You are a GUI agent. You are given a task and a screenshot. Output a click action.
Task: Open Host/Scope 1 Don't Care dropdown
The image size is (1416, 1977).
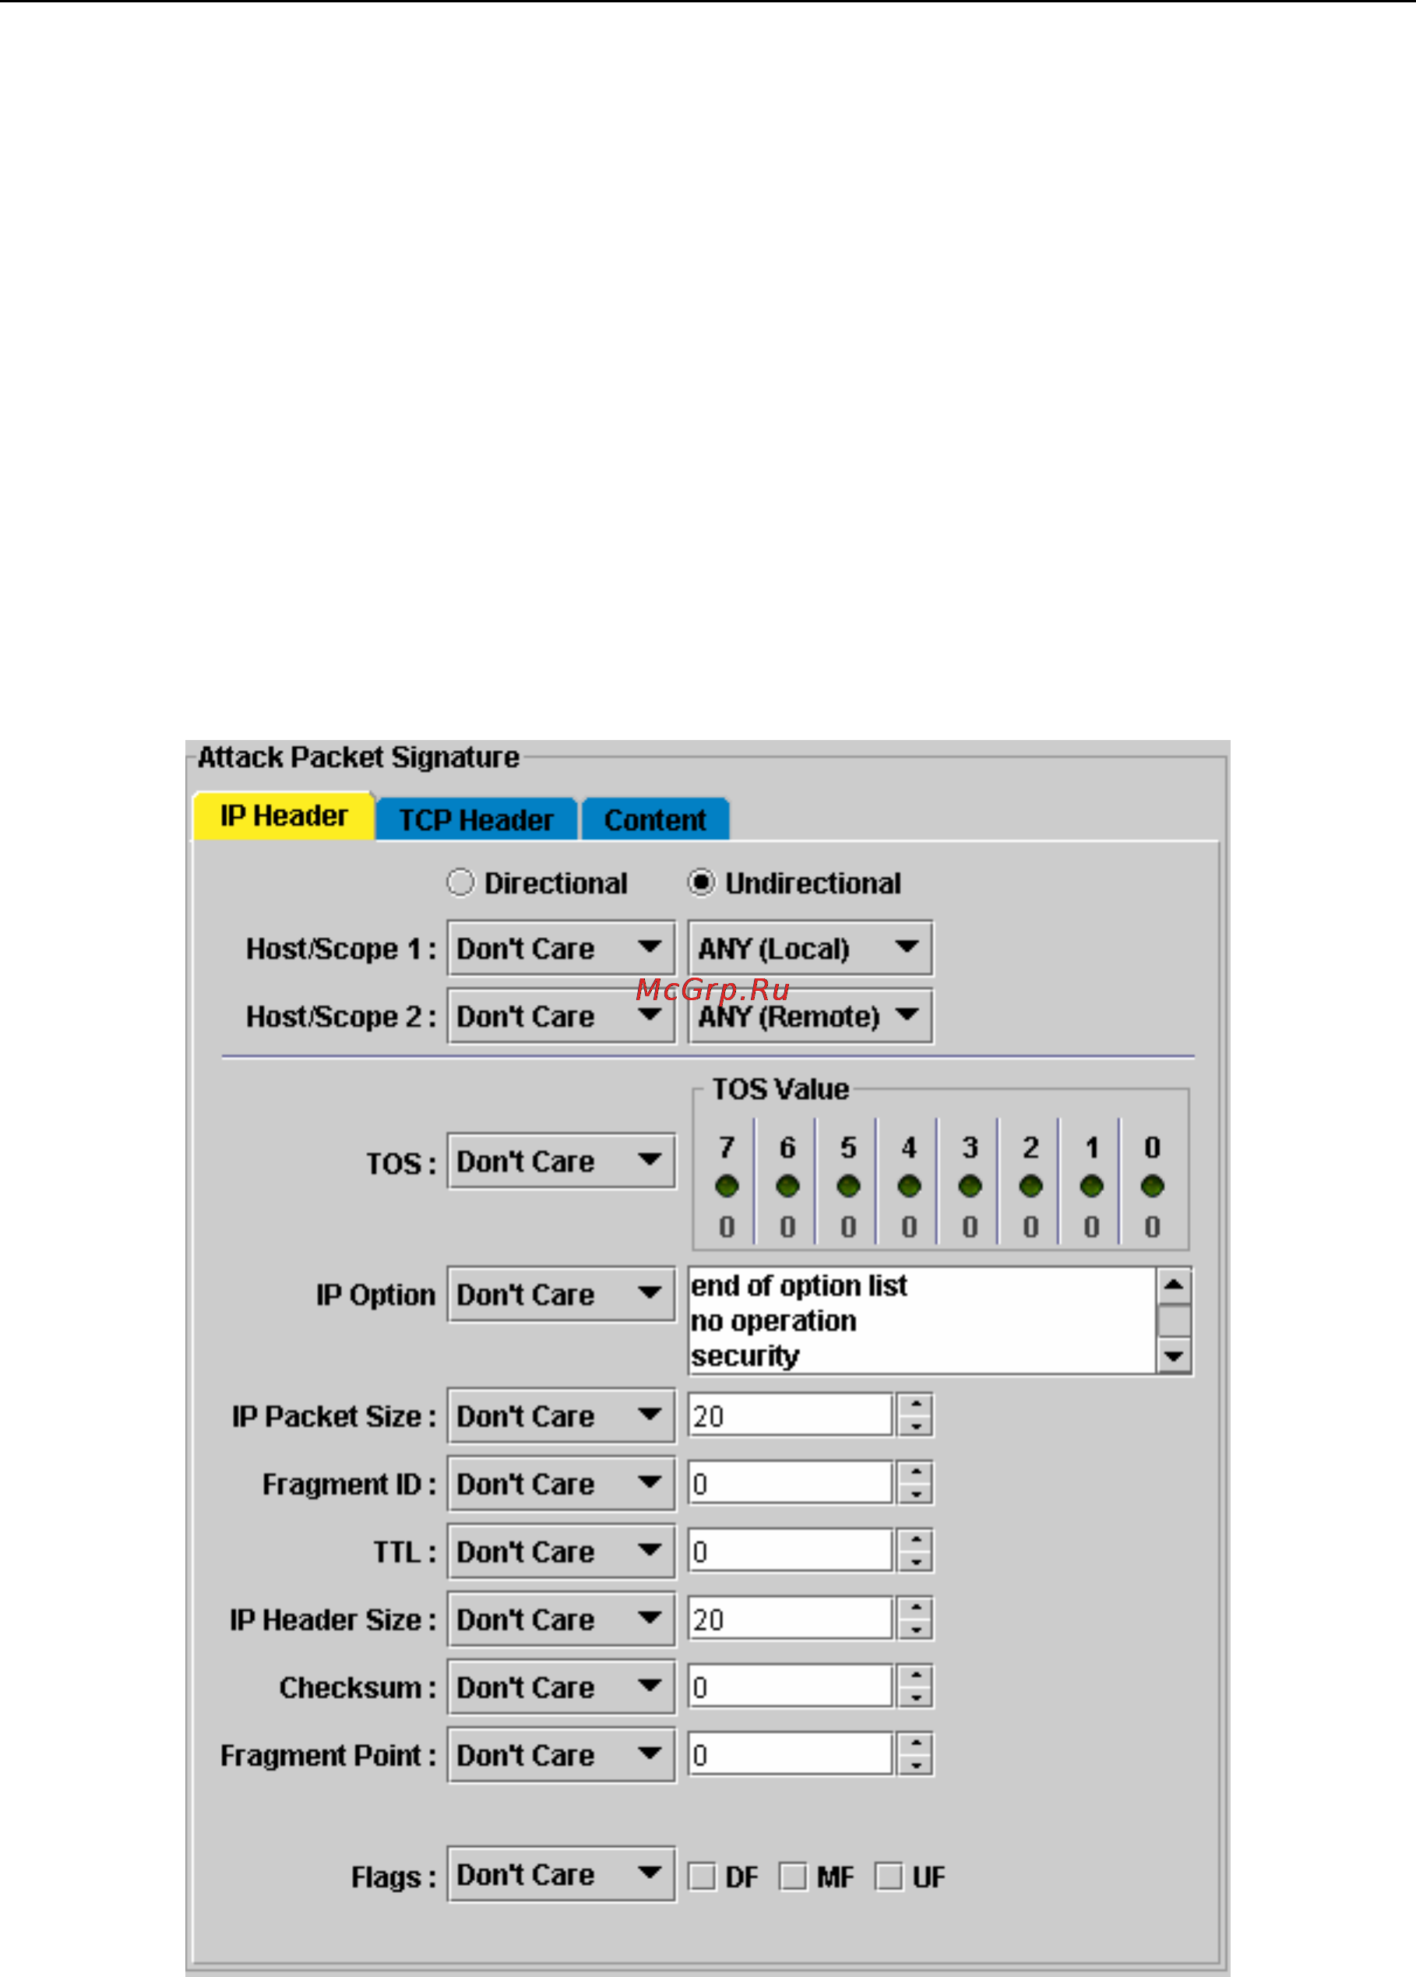click(x=561, y=949)
